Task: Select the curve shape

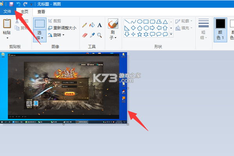Action: (x=133, y=22)
